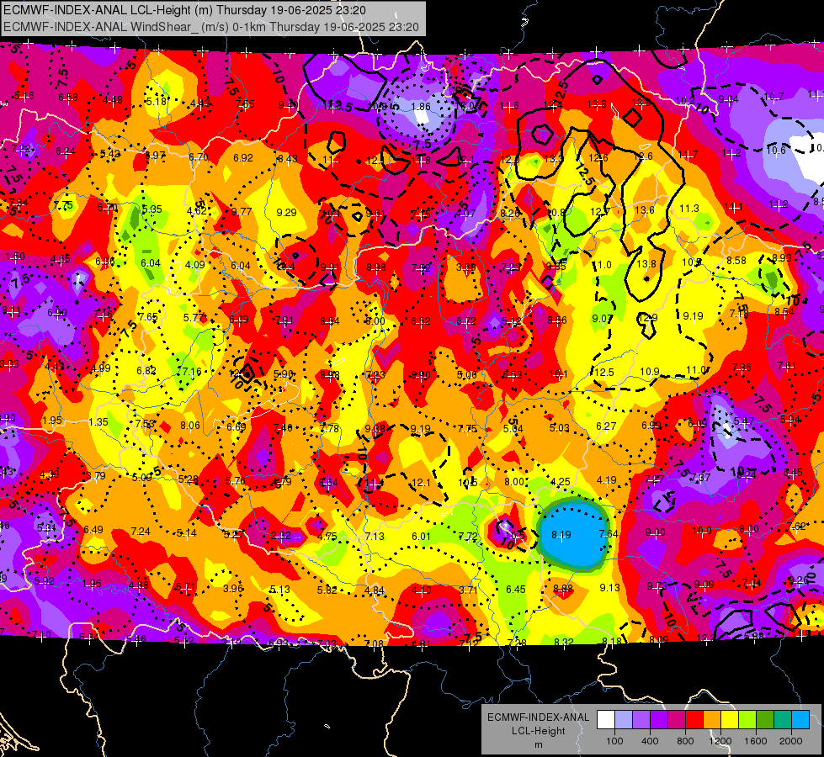824x757 pixels.
Task: Click the teal legend swatch
Action: pos(782,720)
